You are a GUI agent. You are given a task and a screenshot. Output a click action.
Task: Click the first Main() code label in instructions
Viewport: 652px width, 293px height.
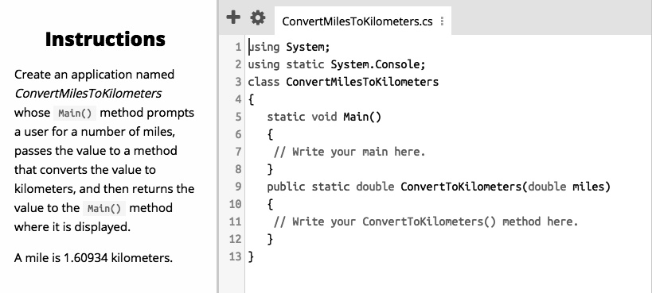[76, 114]
